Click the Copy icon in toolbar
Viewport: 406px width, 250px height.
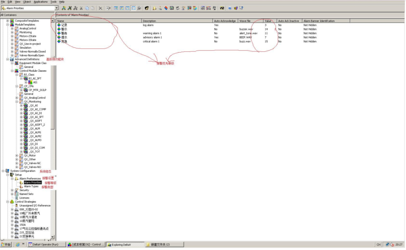coord(87,8)
